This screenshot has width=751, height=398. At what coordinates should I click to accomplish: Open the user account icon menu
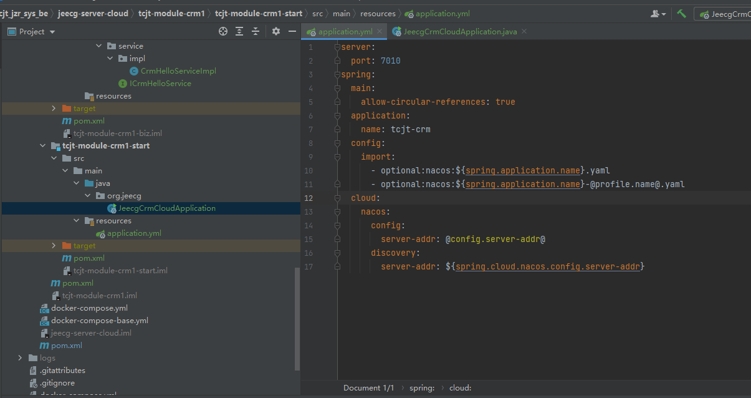click(x=658, y=13)
